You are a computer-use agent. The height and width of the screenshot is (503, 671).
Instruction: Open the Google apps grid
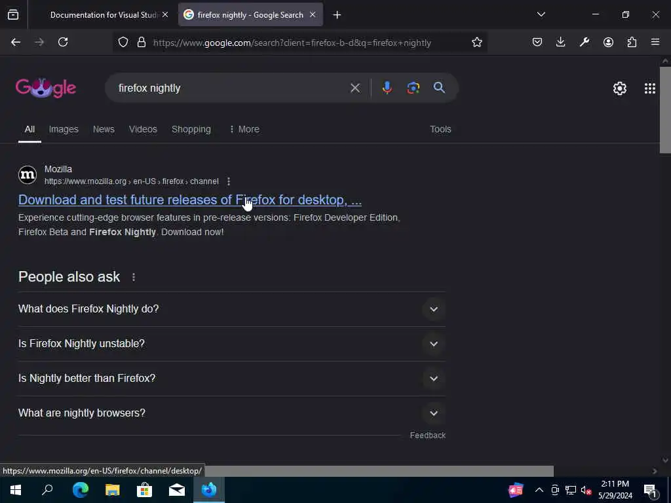tap(649, 88)
